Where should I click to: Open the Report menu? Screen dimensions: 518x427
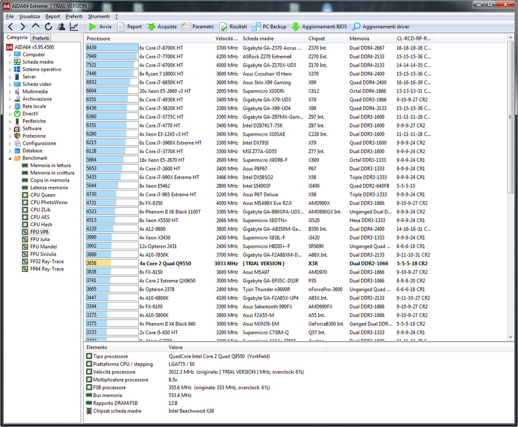53,16
